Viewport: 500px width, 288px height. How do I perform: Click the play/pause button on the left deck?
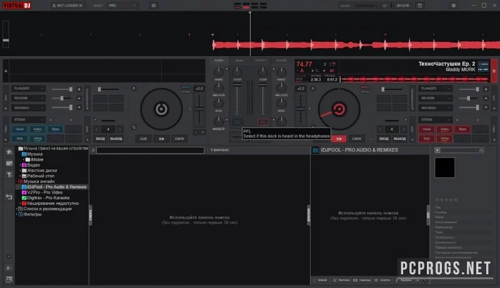tap(162, 139)
